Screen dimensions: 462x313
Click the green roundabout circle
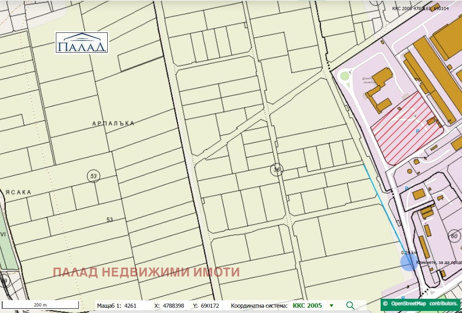pyautogui.click(x=345, y=76)
